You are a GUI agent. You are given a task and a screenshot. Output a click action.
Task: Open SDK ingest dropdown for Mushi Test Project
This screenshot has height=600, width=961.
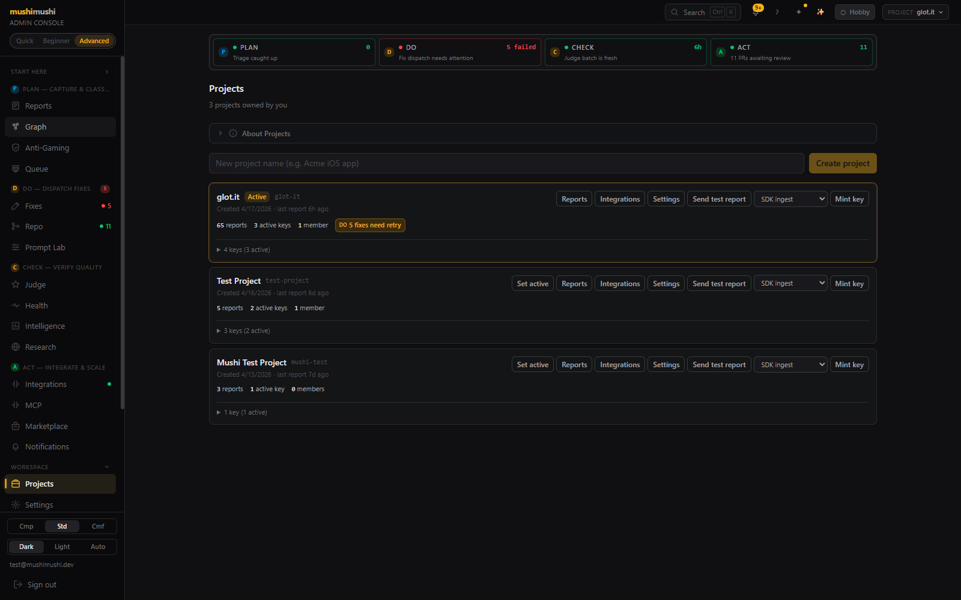(791, 365)
